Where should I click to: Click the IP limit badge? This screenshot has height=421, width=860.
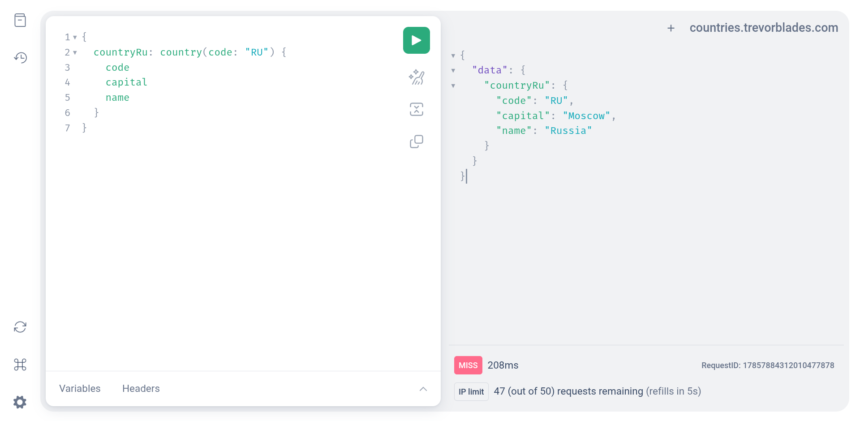click(x=471, y=391)
